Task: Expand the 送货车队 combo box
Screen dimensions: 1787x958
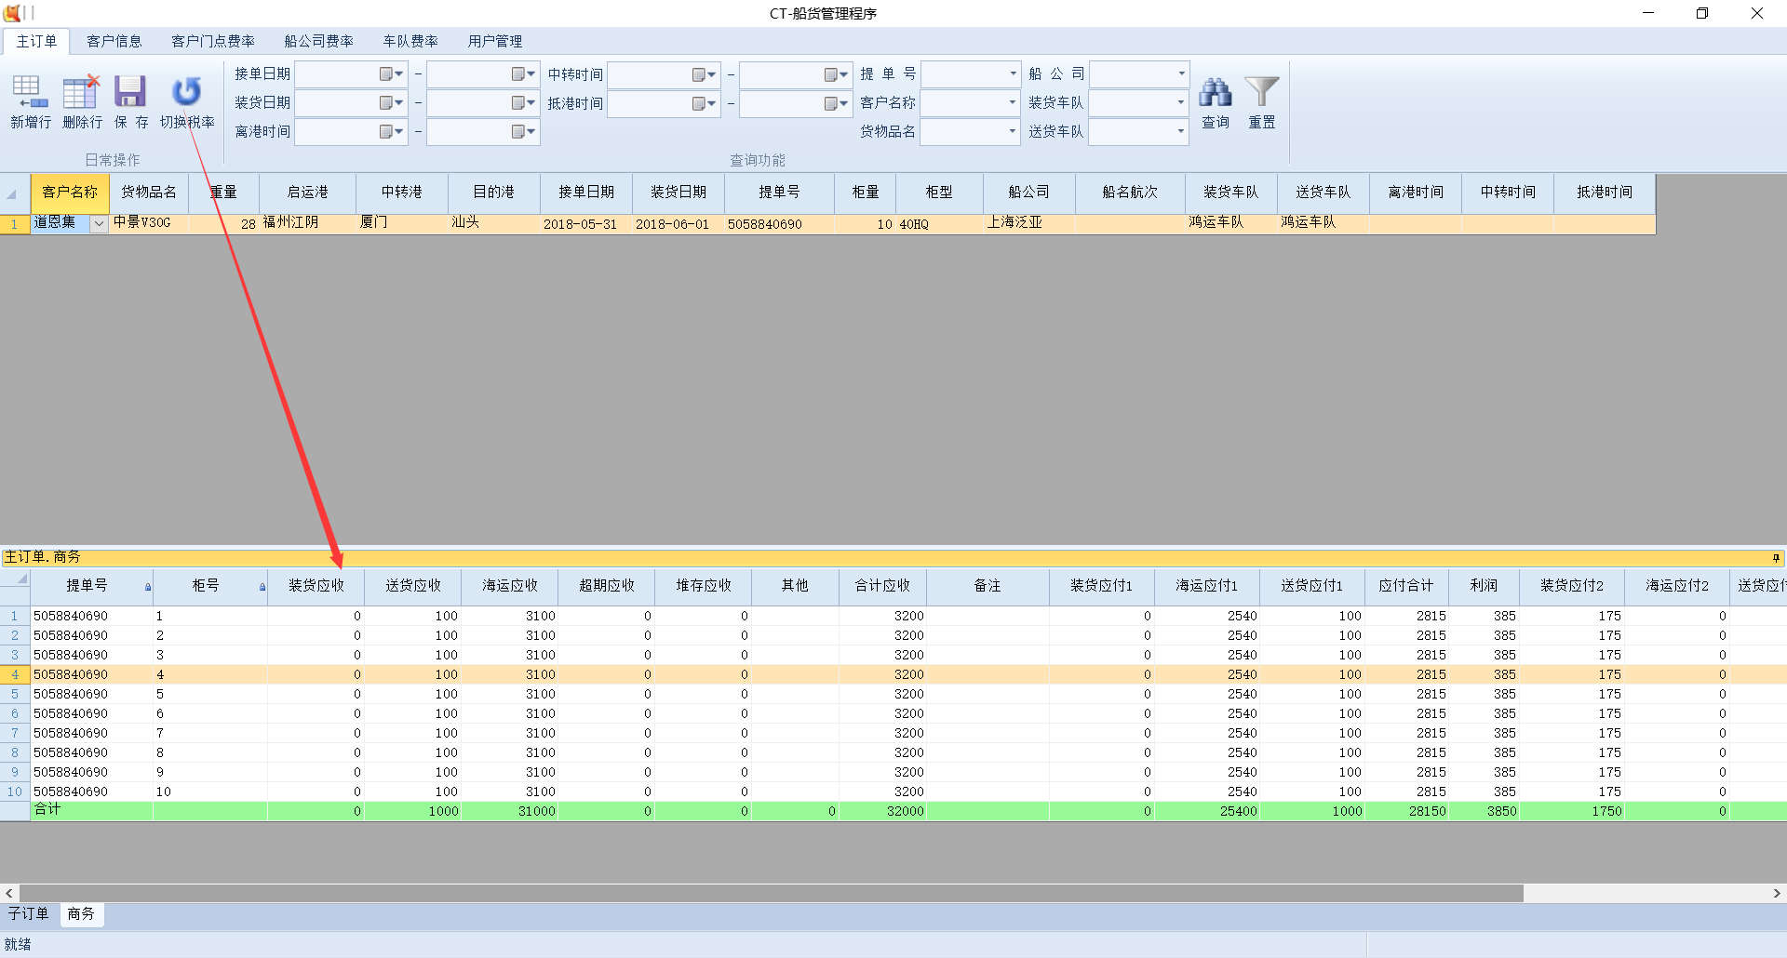Action: pos(1181,131)
